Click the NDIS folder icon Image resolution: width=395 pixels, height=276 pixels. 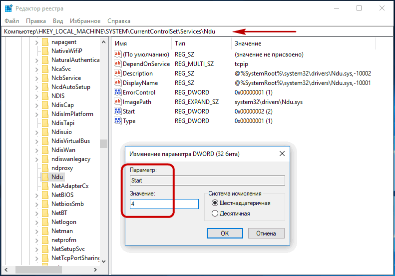tap(45, 96)
